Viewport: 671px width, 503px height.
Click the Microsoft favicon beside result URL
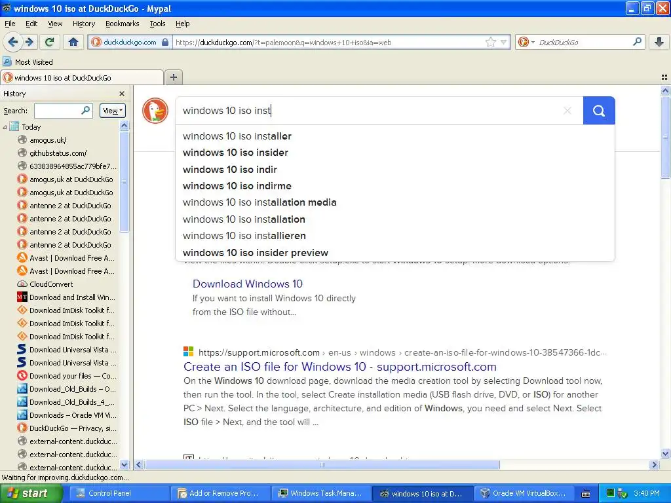(188, 352)
